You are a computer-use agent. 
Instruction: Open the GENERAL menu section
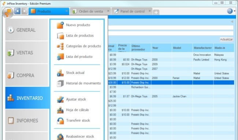27,30
